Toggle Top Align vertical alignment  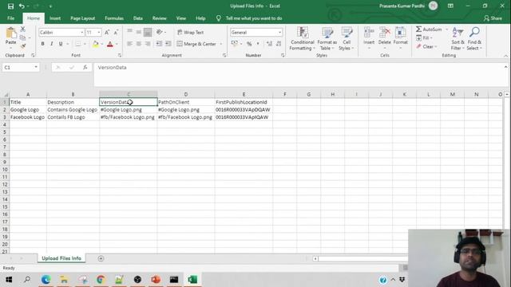129,32
